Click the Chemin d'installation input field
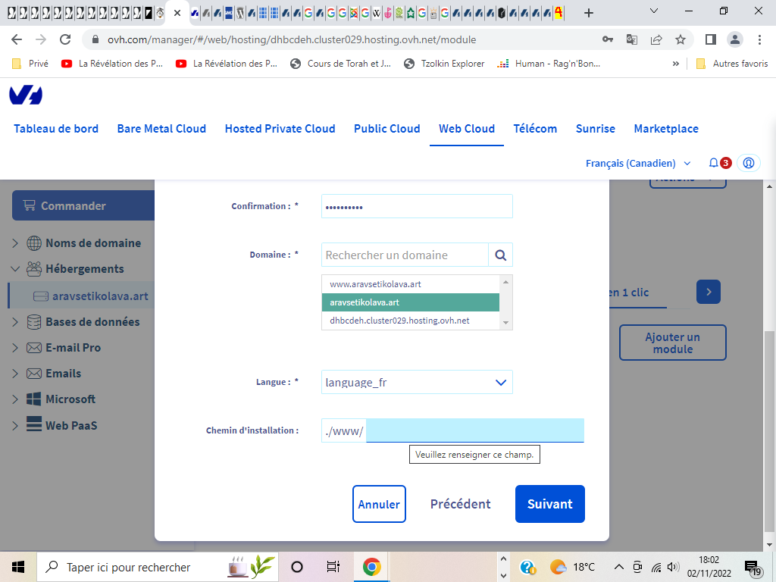This screenshot has width=776, height=582. click(474, 430)
